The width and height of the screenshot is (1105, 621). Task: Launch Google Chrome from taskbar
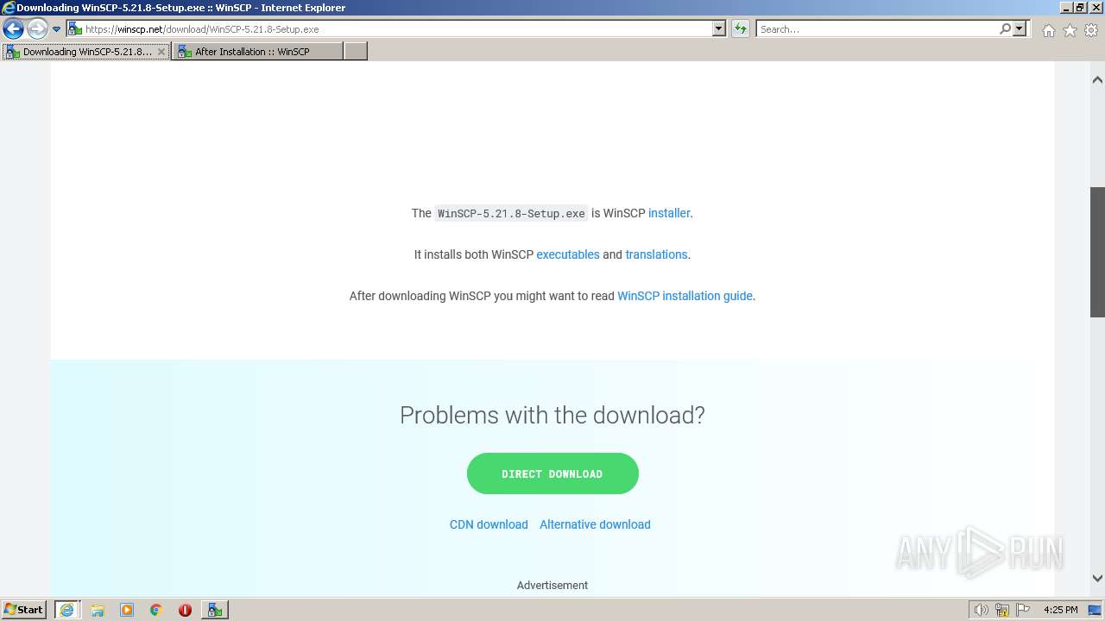[156, 610]
